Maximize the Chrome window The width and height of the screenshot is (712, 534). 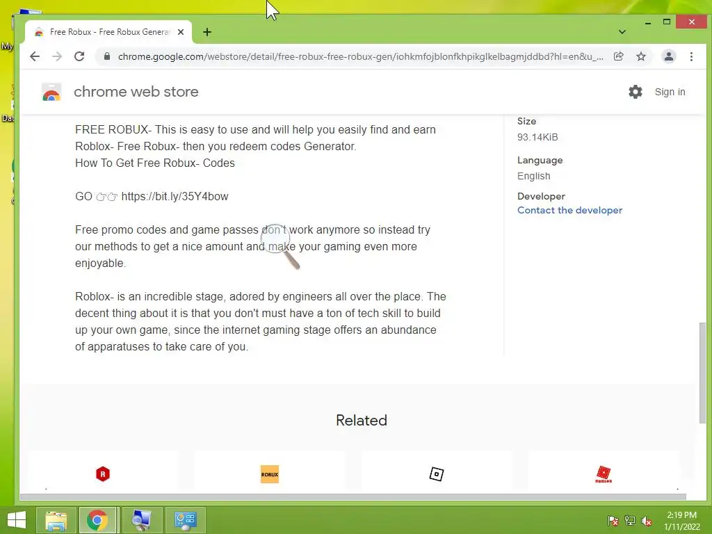click(x=667, y=22)
